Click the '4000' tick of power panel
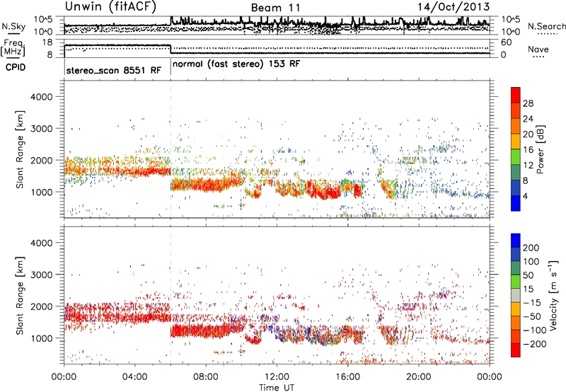Image resolution: width=566 pixels, height=392 pixels. pyautogui.click(x=42, y=97)
